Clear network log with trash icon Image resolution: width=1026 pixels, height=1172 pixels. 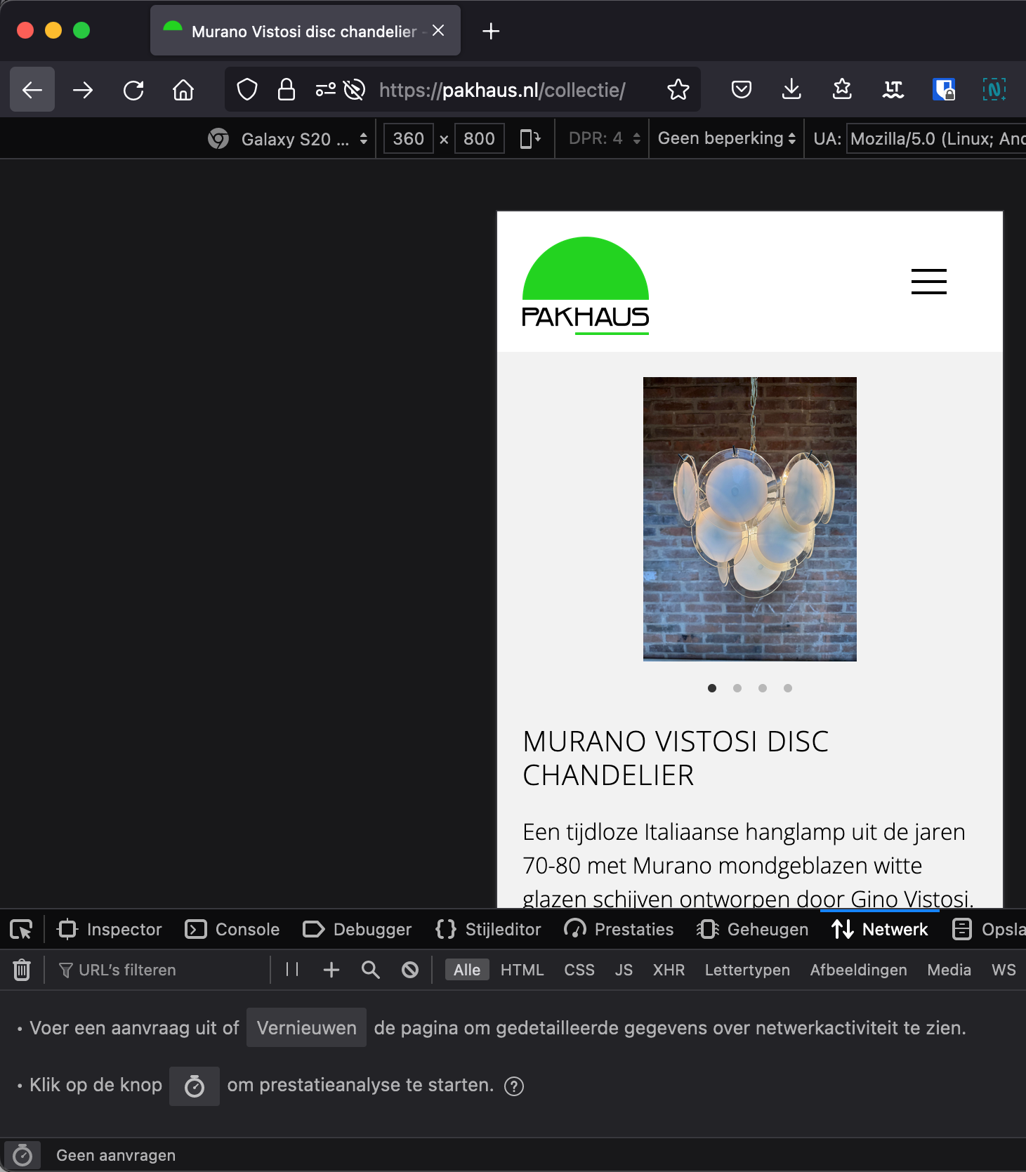click(x=22, y=970)
